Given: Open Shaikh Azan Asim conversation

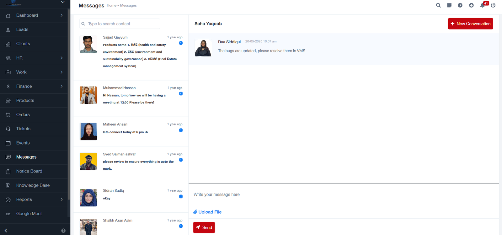Looking at the screenshot, I should pos(131,224).
